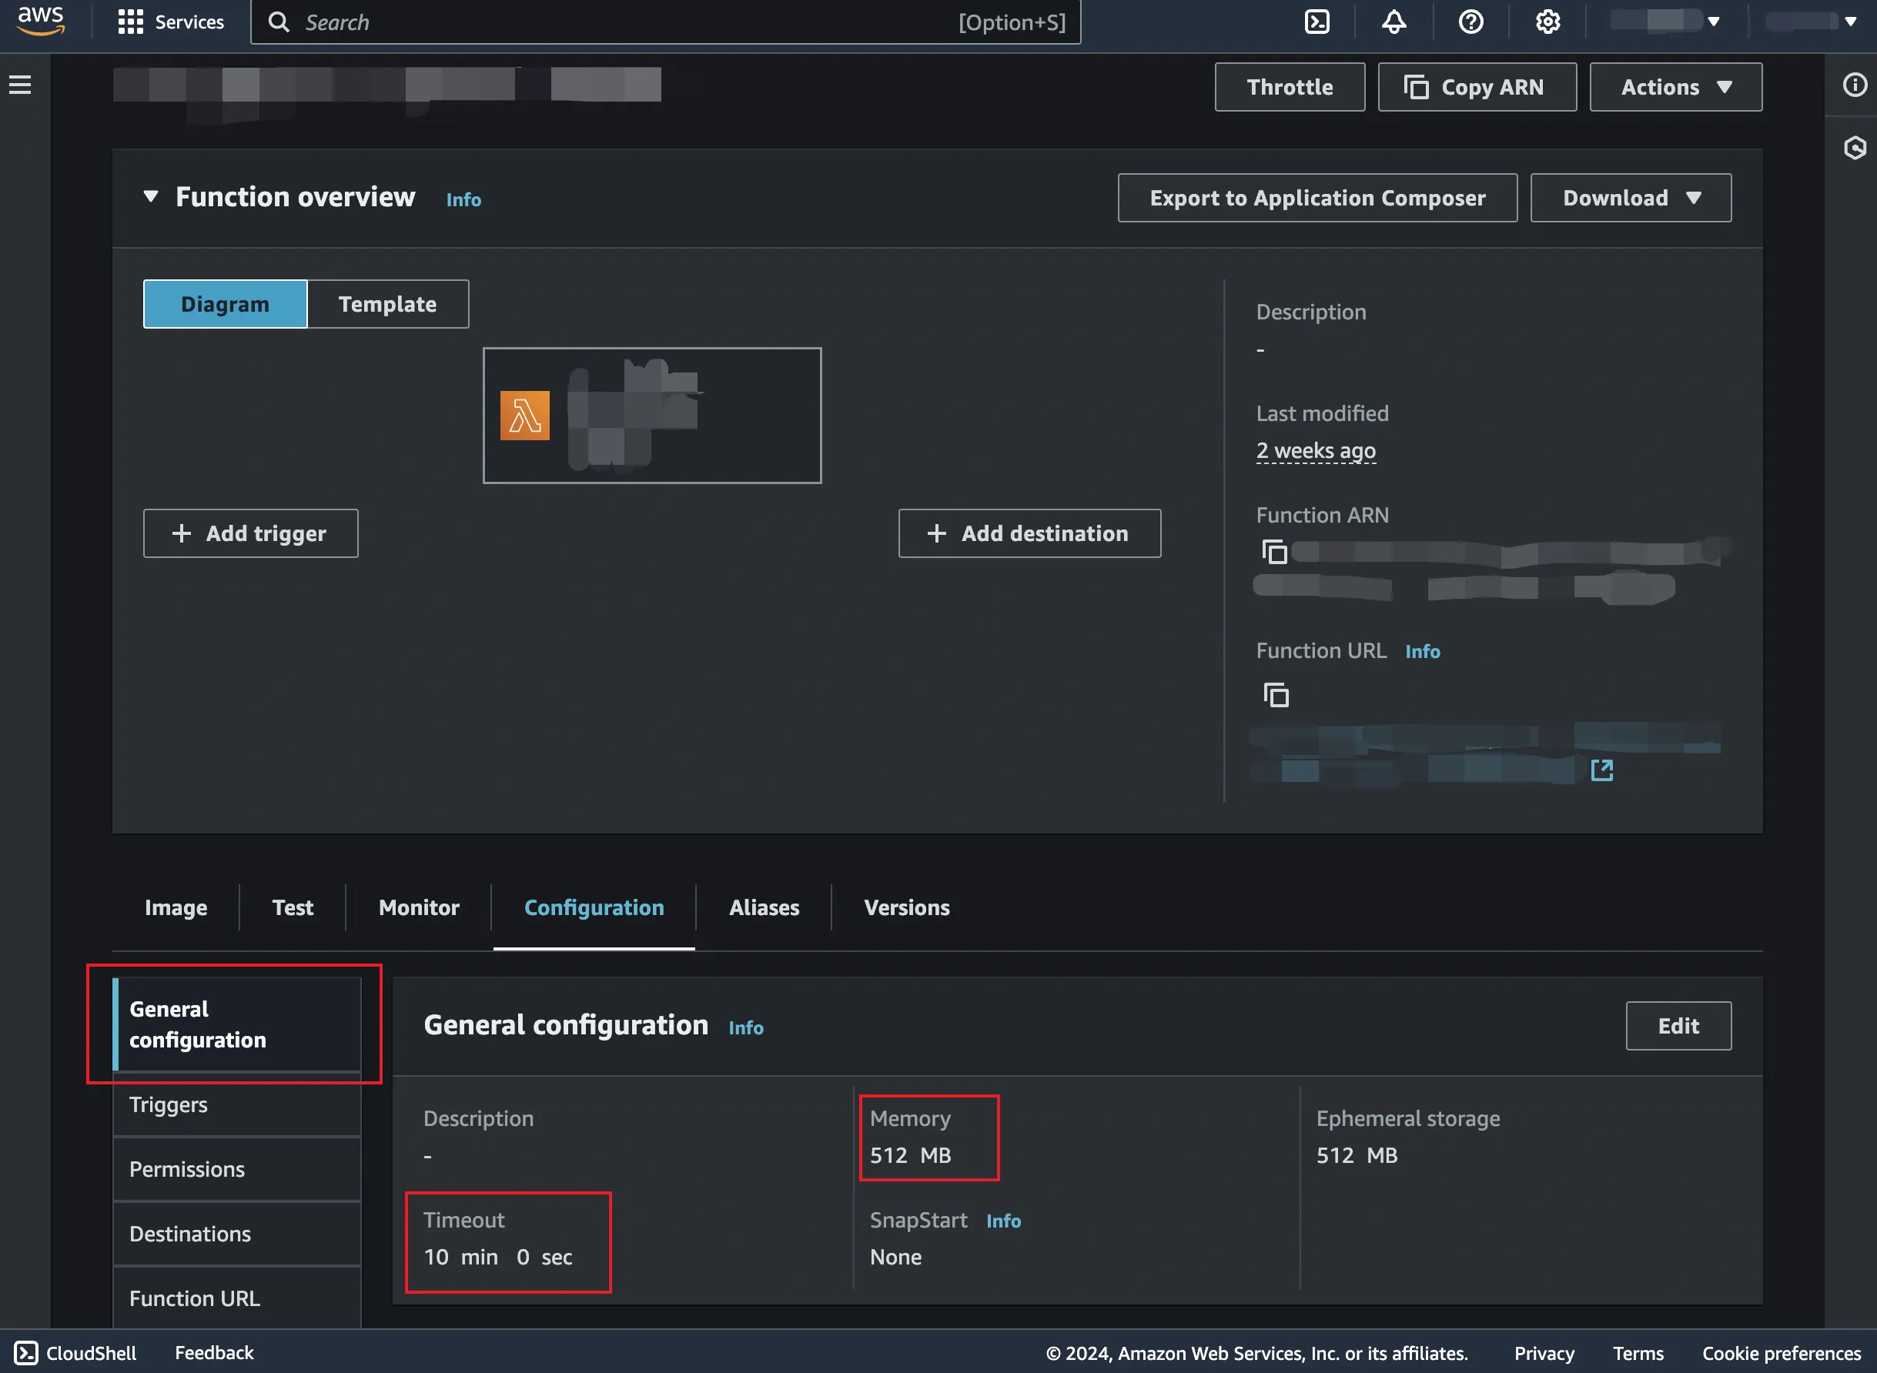Open the help question mark icon
This screenshot has height=1373, width=1877.
[x=1470, y=22]
